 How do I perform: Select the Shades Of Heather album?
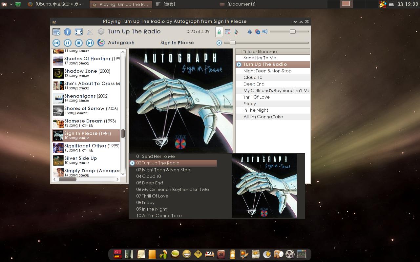[86, 61]
